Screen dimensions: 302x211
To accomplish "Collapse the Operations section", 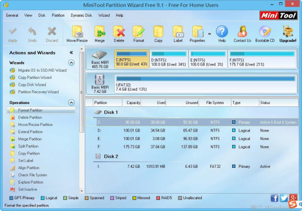I will (71, 102).
